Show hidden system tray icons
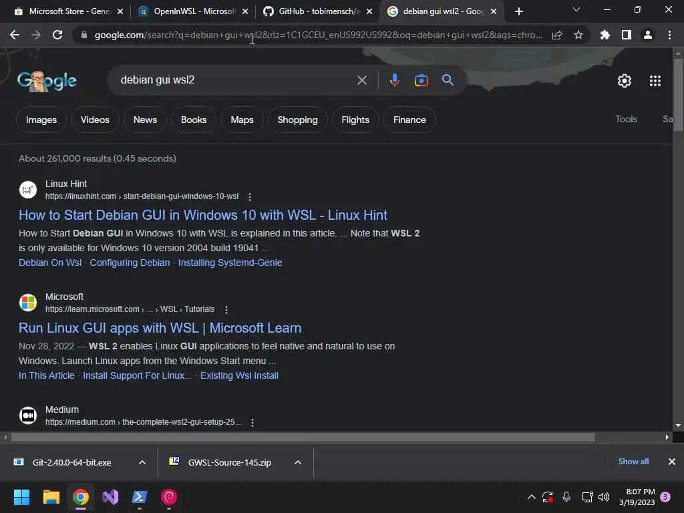The width and height of the screenshot is (684, 513). 531,497
